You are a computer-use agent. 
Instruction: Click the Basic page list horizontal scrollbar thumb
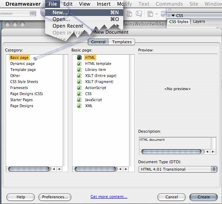click(x=95, y=169)
